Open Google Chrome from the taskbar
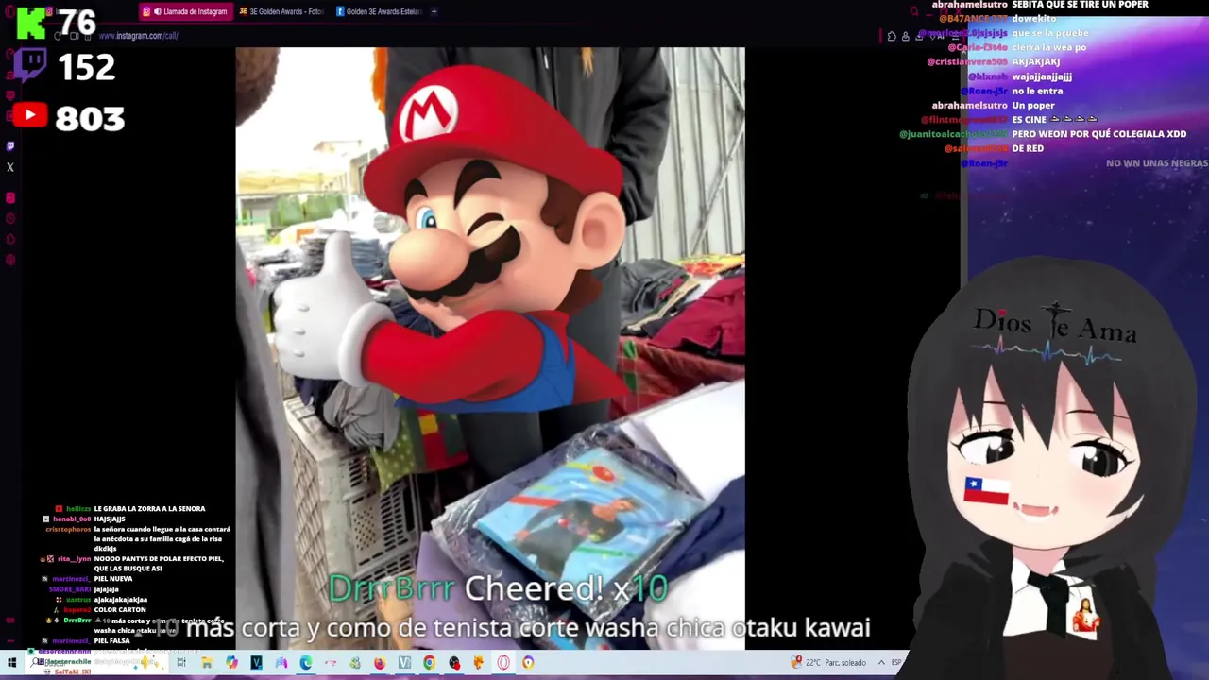Image resolution: width=1209 pixels, height=680 pixels. coord(429,663)
